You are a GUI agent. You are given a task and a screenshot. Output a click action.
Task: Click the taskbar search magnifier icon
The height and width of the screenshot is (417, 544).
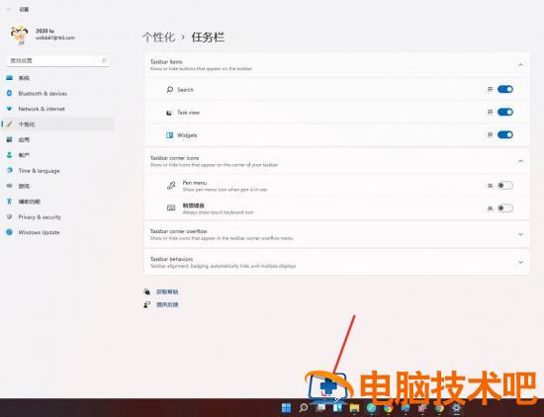point(304,408)
